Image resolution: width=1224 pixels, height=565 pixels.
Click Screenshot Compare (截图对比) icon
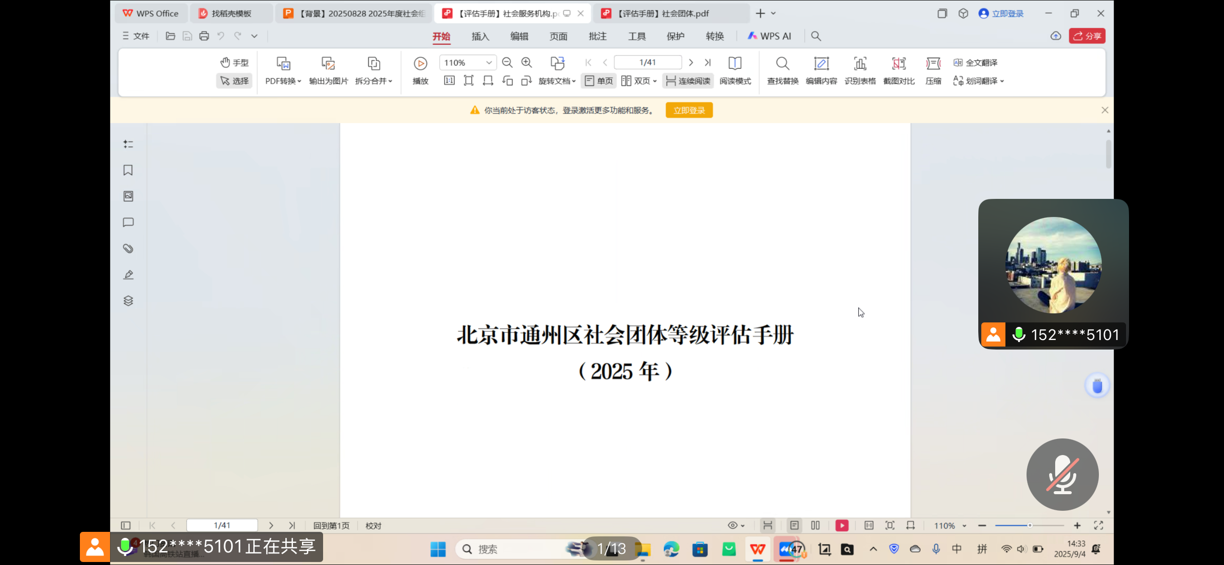tap(898, 64)
